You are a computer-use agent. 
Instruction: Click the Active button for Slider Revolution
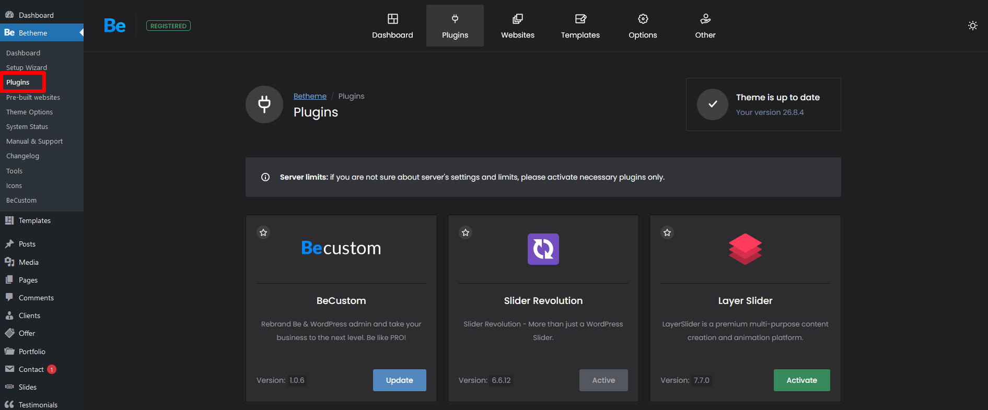(603, 380)
